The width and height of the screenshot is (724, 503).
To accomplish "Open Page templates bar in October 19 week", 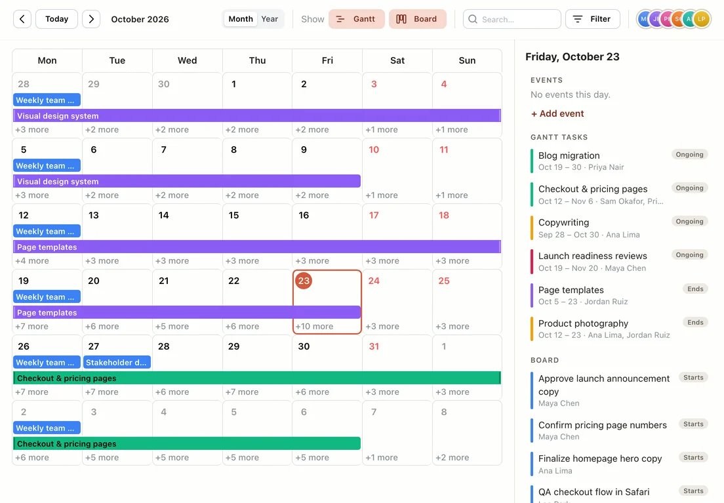I will (187, 312).
